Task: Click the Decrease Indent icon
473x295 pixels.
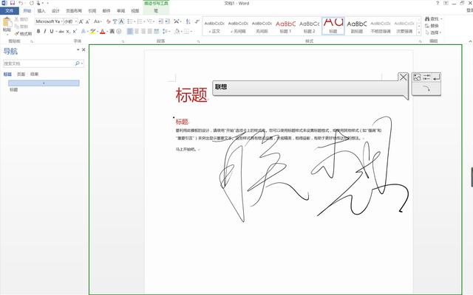Action: pos(161,21)
